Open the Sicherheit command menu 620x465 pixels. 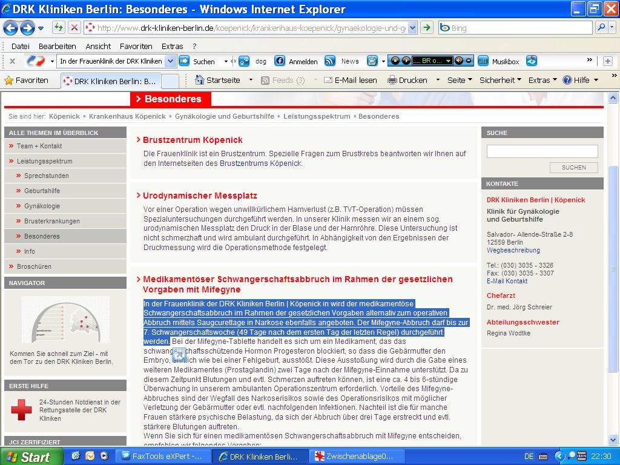[500, 81]
